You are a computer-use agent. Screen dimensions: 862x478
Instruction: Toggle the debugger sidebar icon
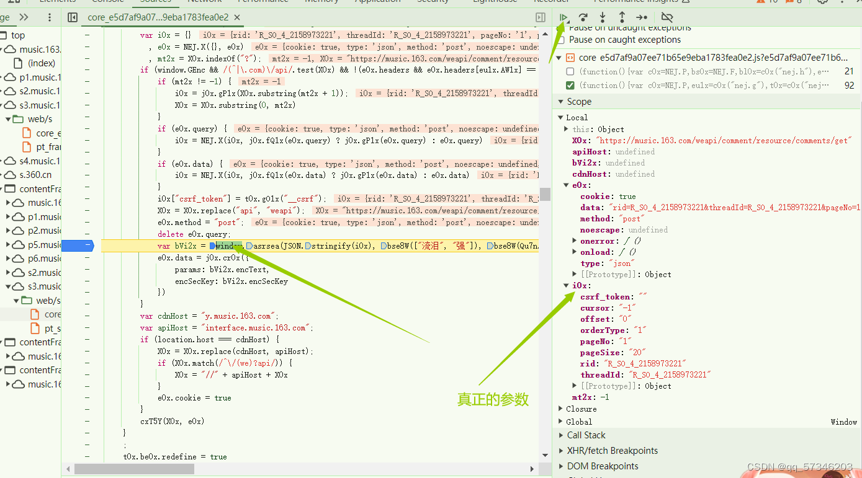541,17
